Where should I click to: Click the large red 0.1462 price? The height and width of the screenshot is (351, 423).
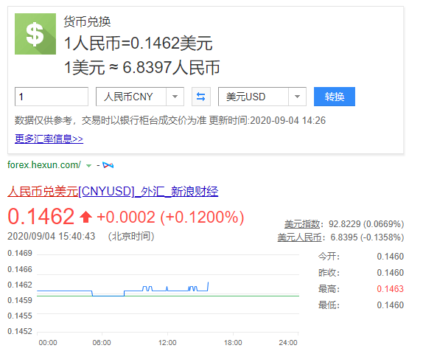41,217
